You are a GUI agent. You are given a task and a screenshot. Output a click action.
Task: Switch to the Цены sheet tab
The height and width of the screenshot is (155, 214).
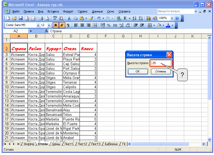pyautogui.click(x=56, y=144)
